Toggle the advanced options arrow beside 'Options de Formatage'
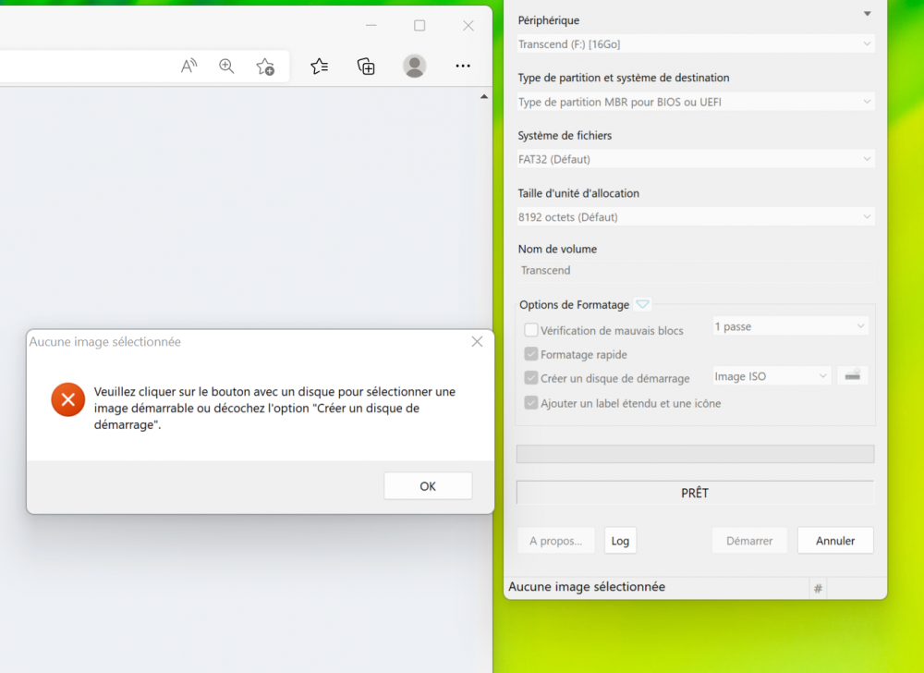This screenshot has width=924, height=673. [x=642, y=305]
